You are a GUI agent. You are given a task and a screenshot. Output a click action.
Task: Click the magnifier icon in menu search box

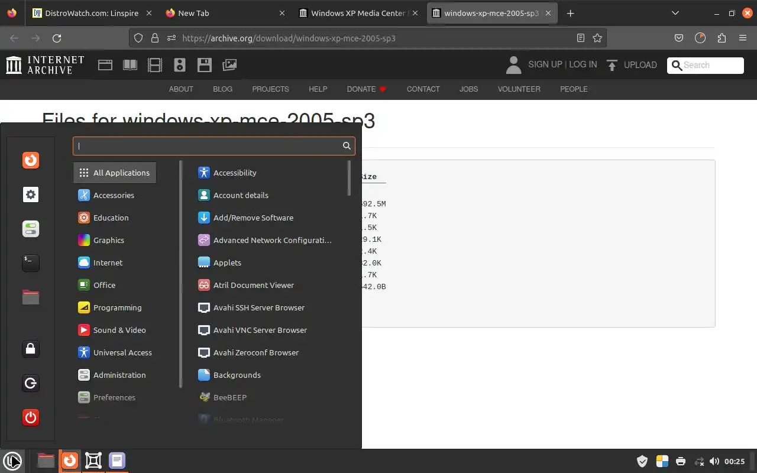pos(347,146)
